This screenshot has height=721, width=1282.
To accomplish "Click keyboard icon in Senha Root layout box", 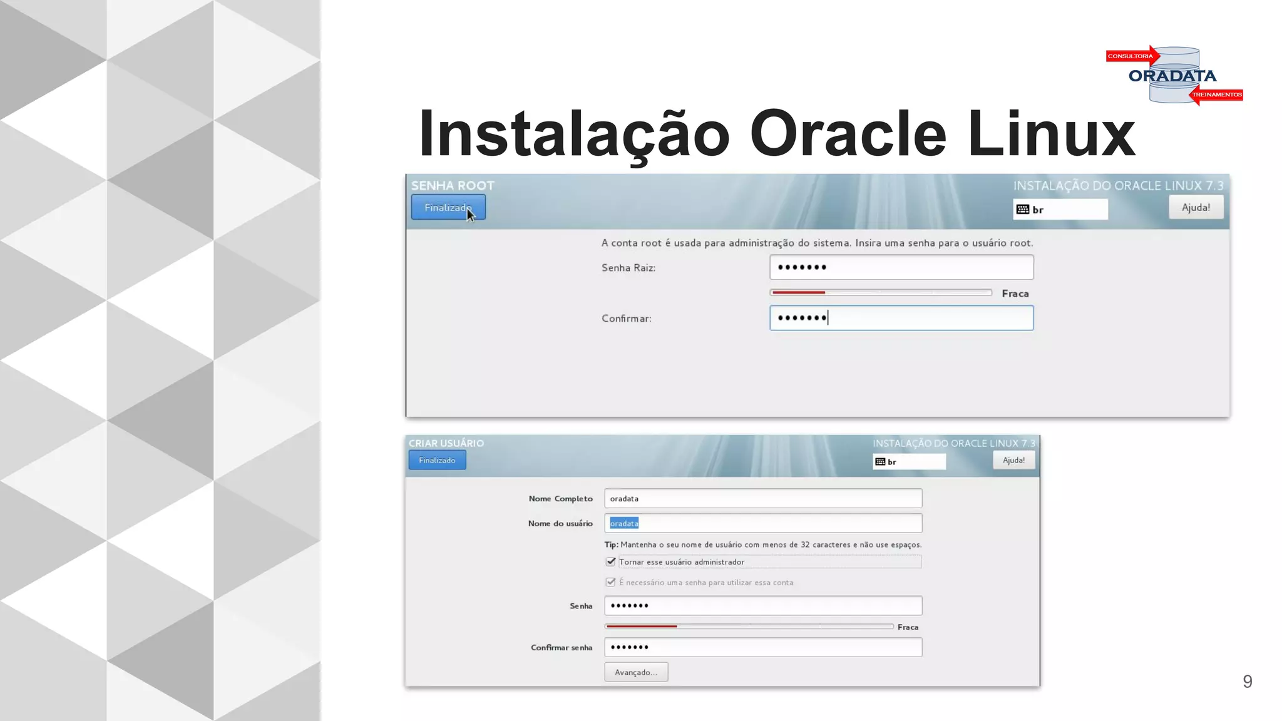I will [x=1023, y=210].
